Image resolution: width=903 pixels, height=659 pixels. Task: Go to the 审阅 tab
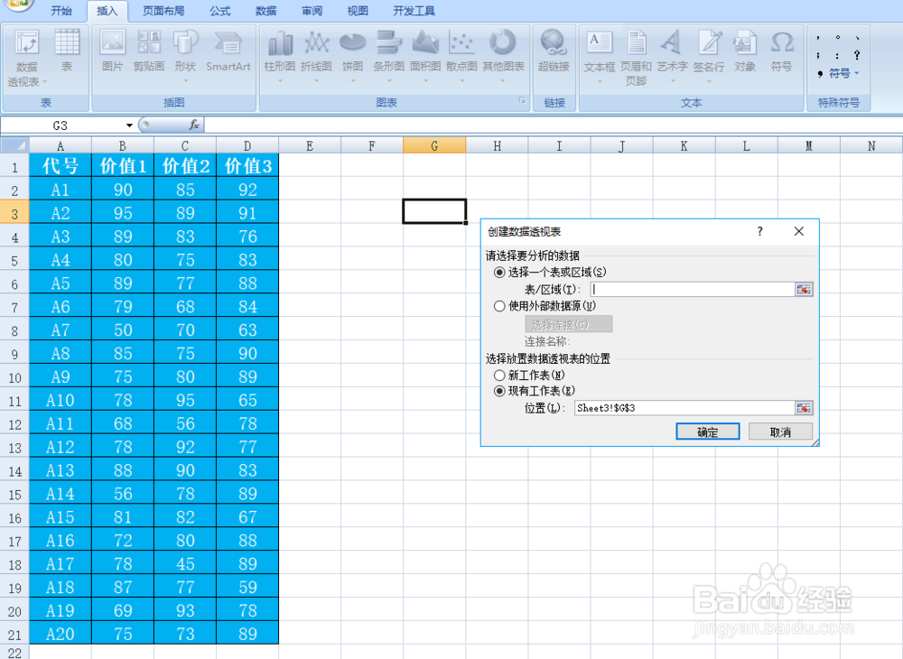(312, 10)
